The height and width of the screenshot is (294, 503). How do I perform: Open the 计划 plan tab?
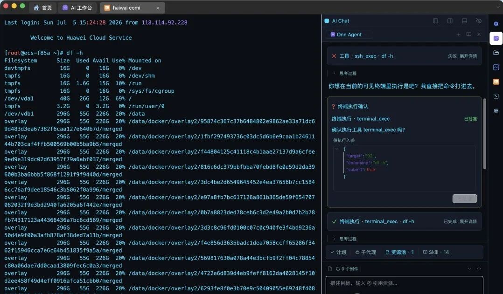click(338, 253)
